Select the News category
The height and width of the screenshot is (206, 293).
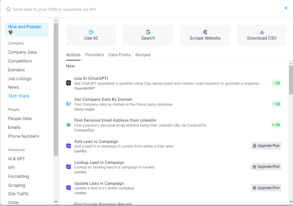click(13, 87)
